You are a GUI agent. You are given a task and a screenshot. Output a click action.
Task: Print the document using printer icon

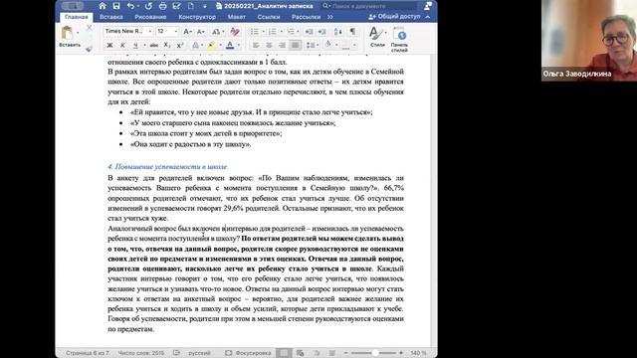point(162,6)
